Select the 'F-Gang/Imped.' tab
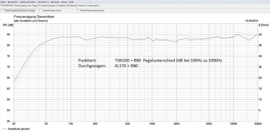Screen dimensions: 270x136 (x=7, y=6)
